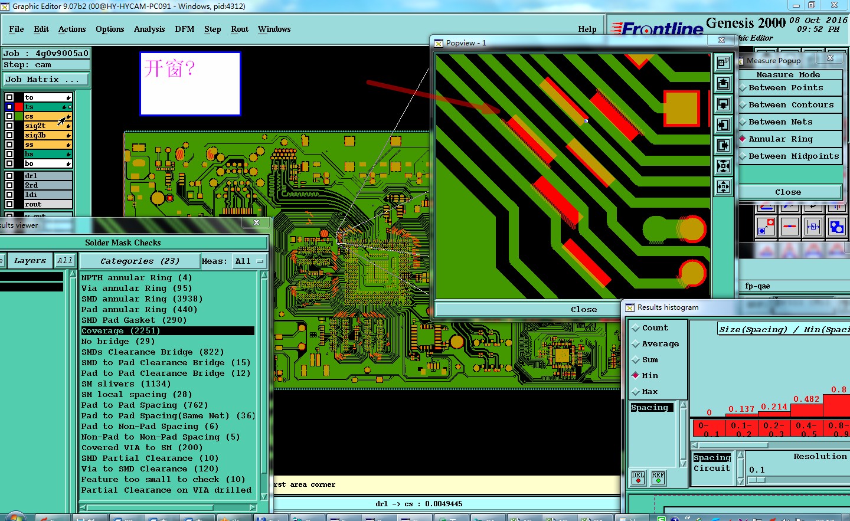The height and width of the screenshot is (521, 850).
Task: Click the Popview pan right arrow icon
Action: (723, 145)
